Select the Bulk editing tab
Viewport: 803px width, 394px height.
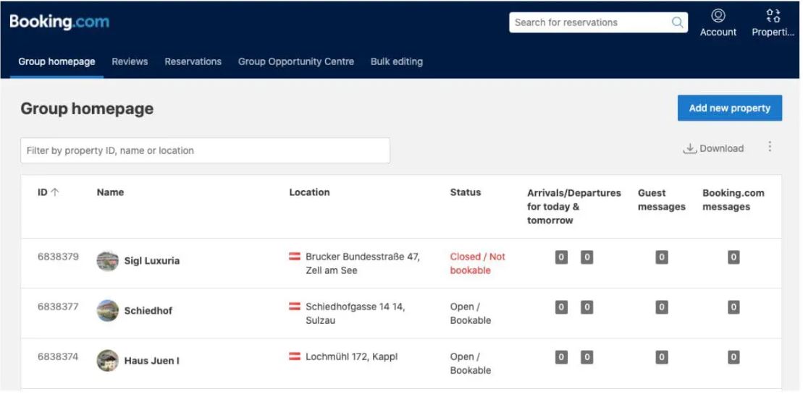396,61
